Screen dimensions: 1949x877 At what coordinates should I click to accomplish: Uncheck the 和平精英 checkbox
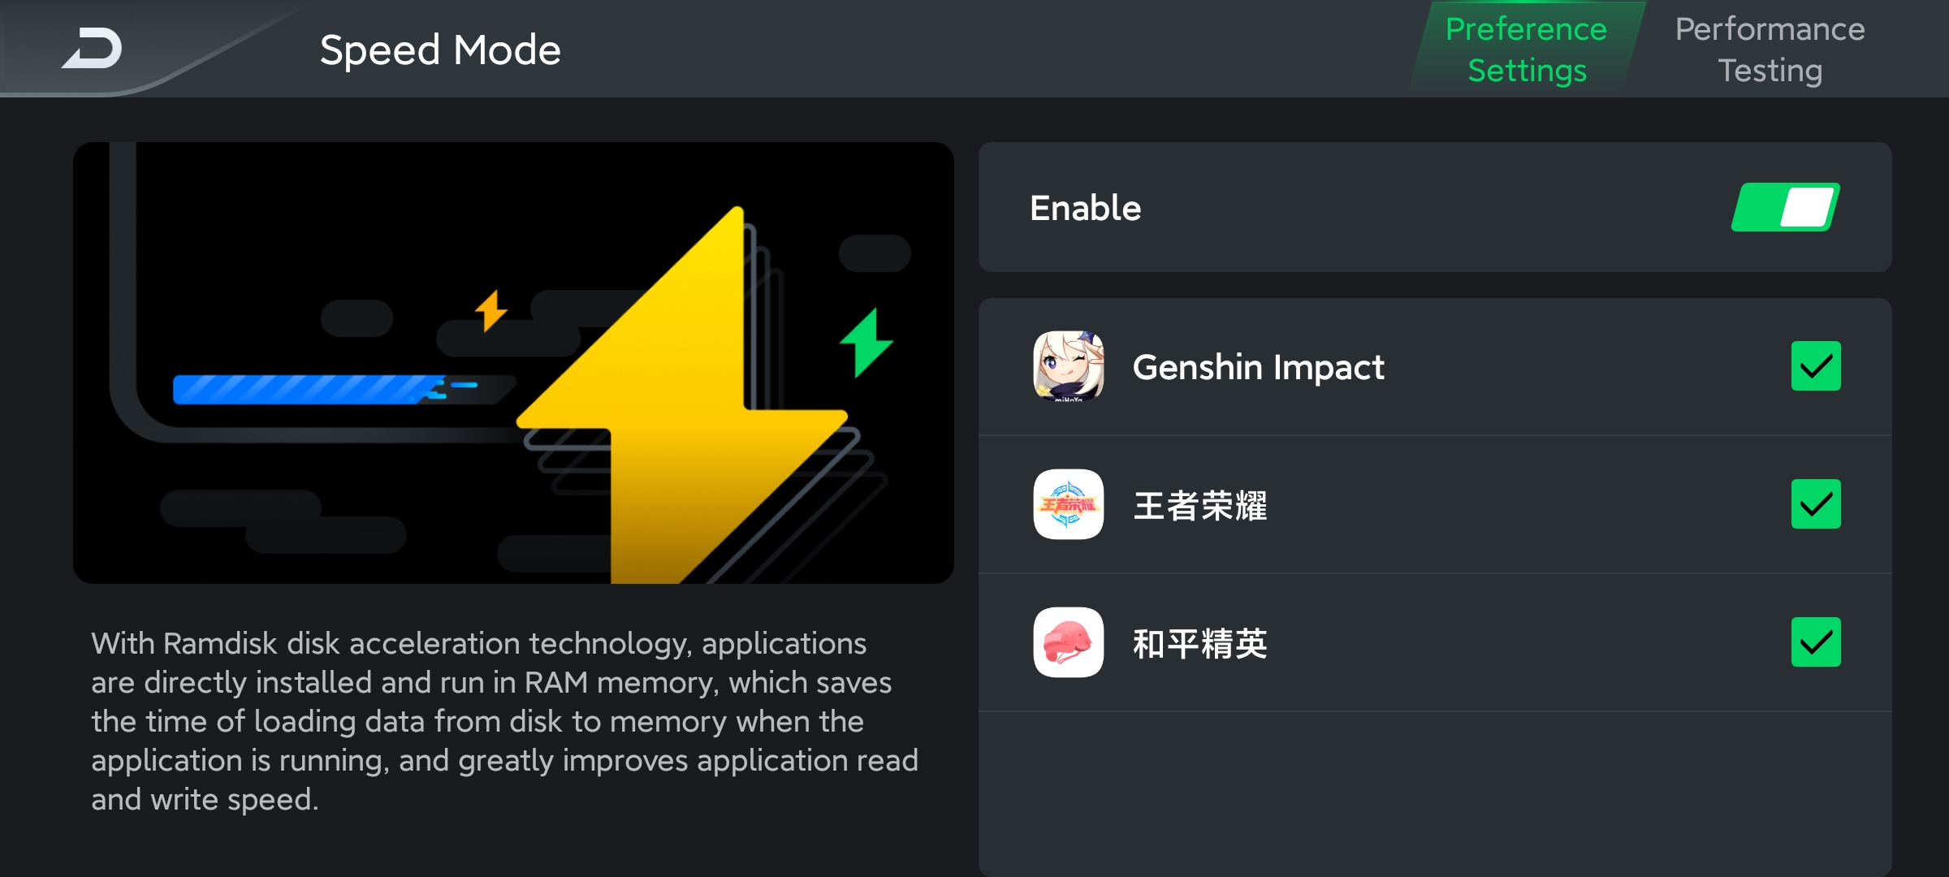click(1816, 642)
